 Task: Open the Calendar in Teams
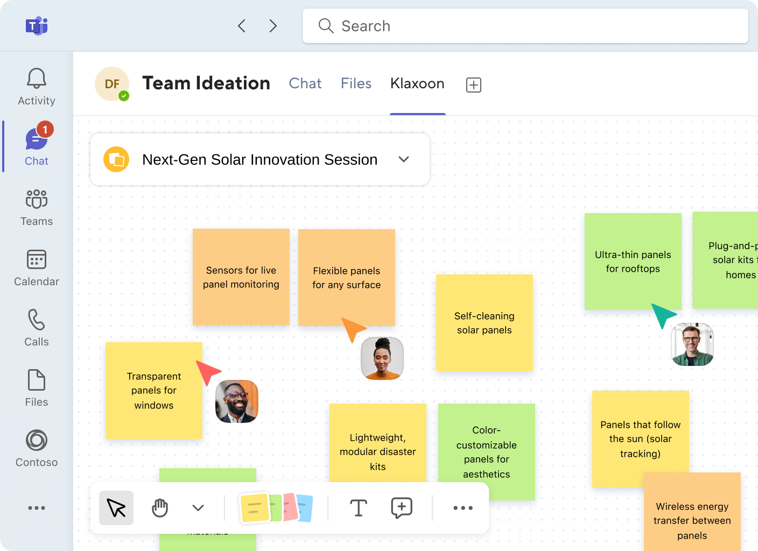(36, 267)
